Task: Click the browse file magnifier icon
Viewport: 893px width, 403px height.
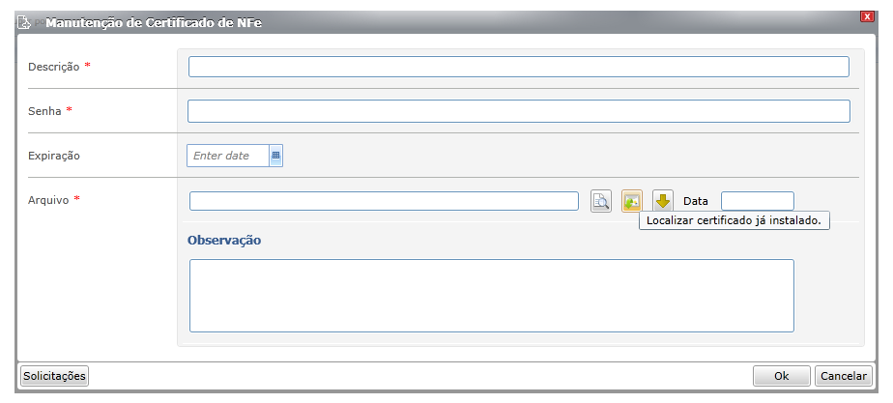Action: (601, 201)
